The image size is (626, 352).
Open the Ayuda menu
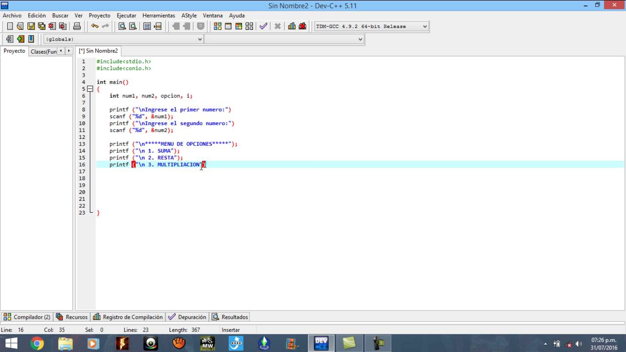pos(237,16)
